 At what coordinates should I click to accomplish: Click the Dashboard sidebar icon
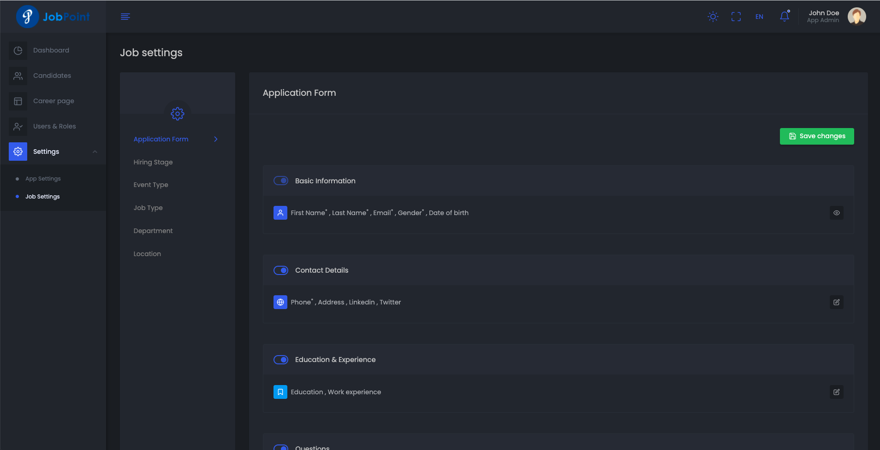[x=18, y=51]
